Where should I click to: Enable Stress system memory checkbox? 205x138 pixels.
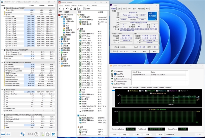(x=115, y=79)
